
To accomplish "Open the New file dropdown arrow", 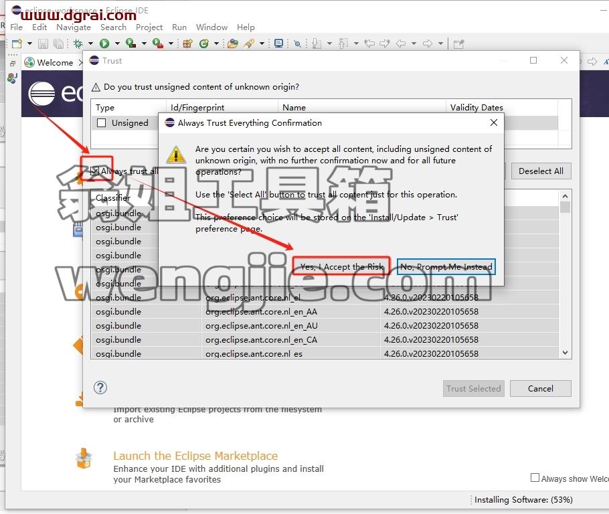I will pyautogui.click(x=29, y=44).
